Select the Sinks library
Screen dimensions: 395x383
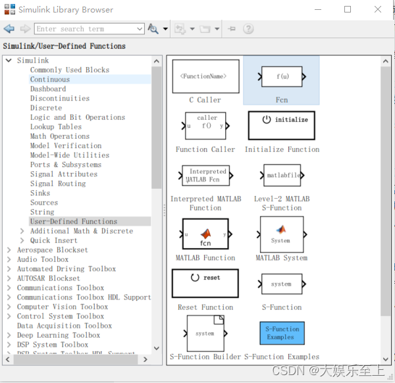pos(40,193)
